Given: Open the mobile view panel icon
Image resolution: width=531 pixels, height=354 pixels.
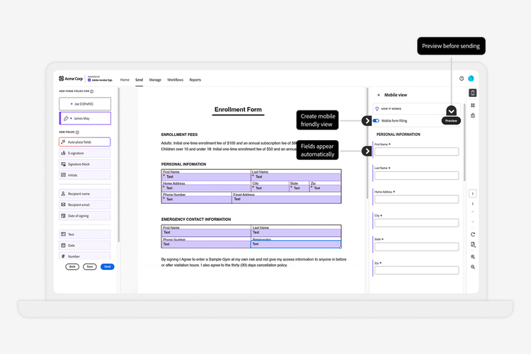Looking at the screenshot, I should coord(472,93).
